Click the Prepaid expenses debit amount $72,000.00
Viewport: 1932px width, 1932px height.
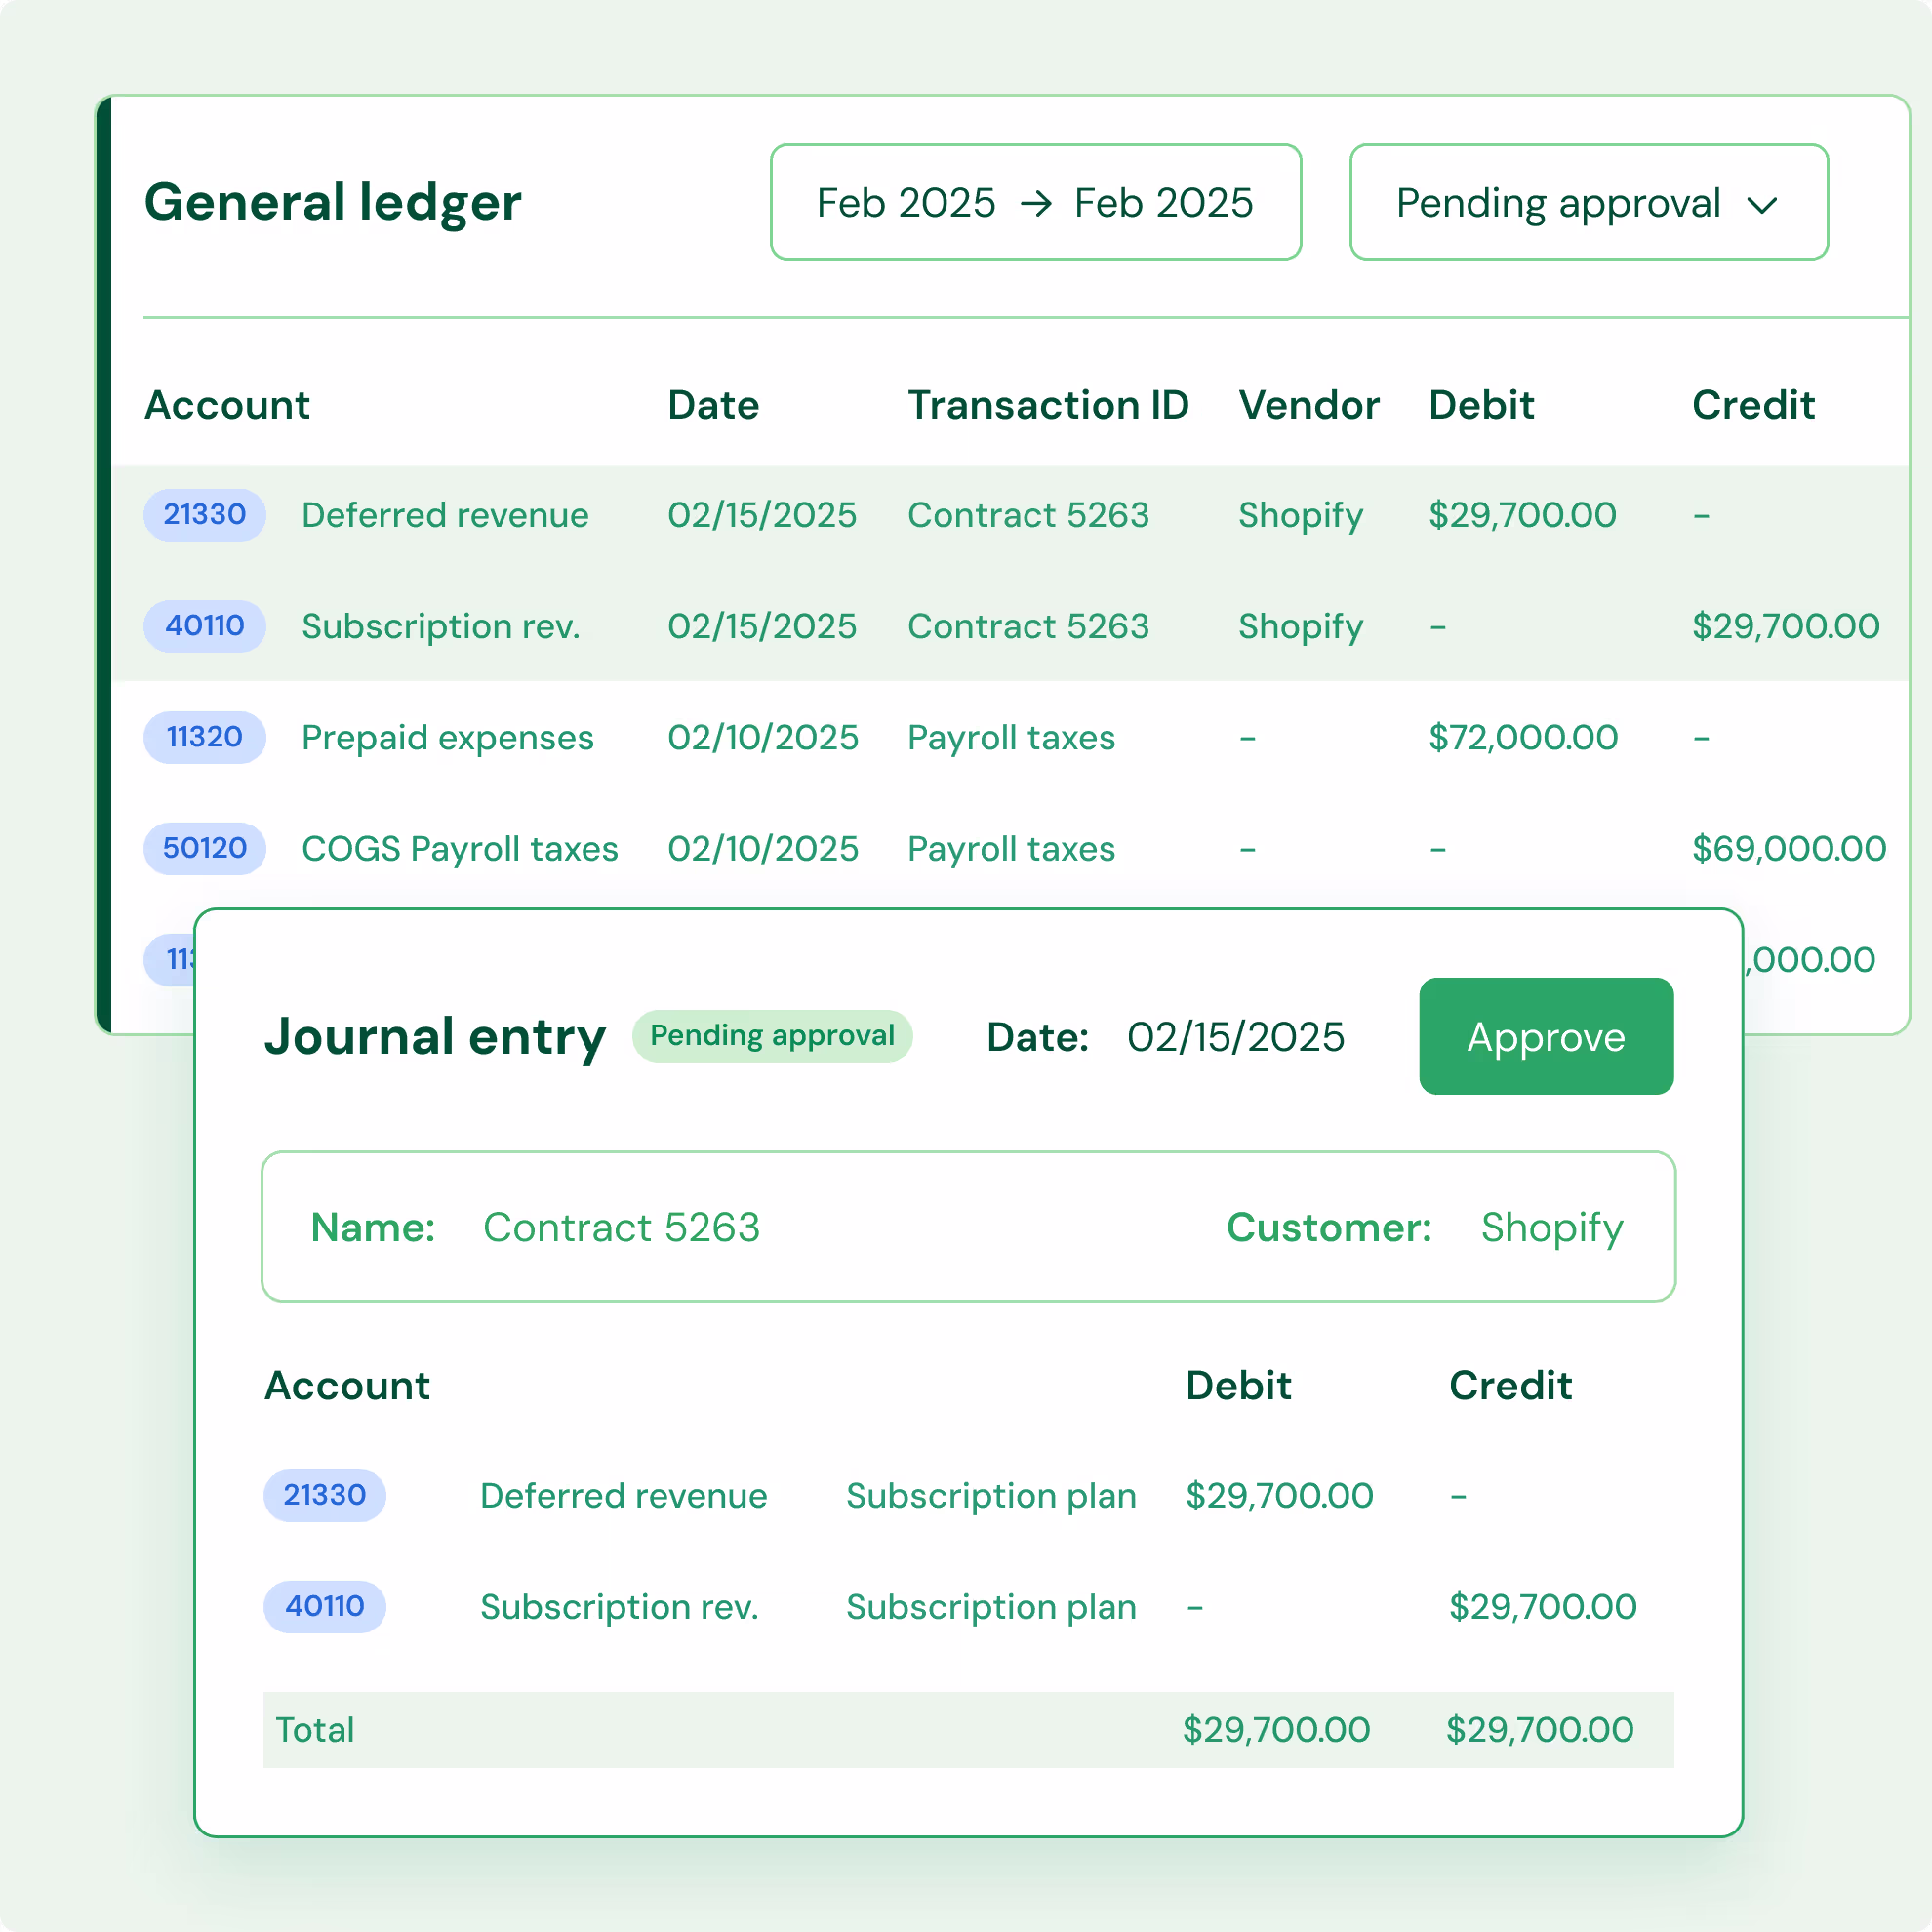click(x=1522, y=737)
